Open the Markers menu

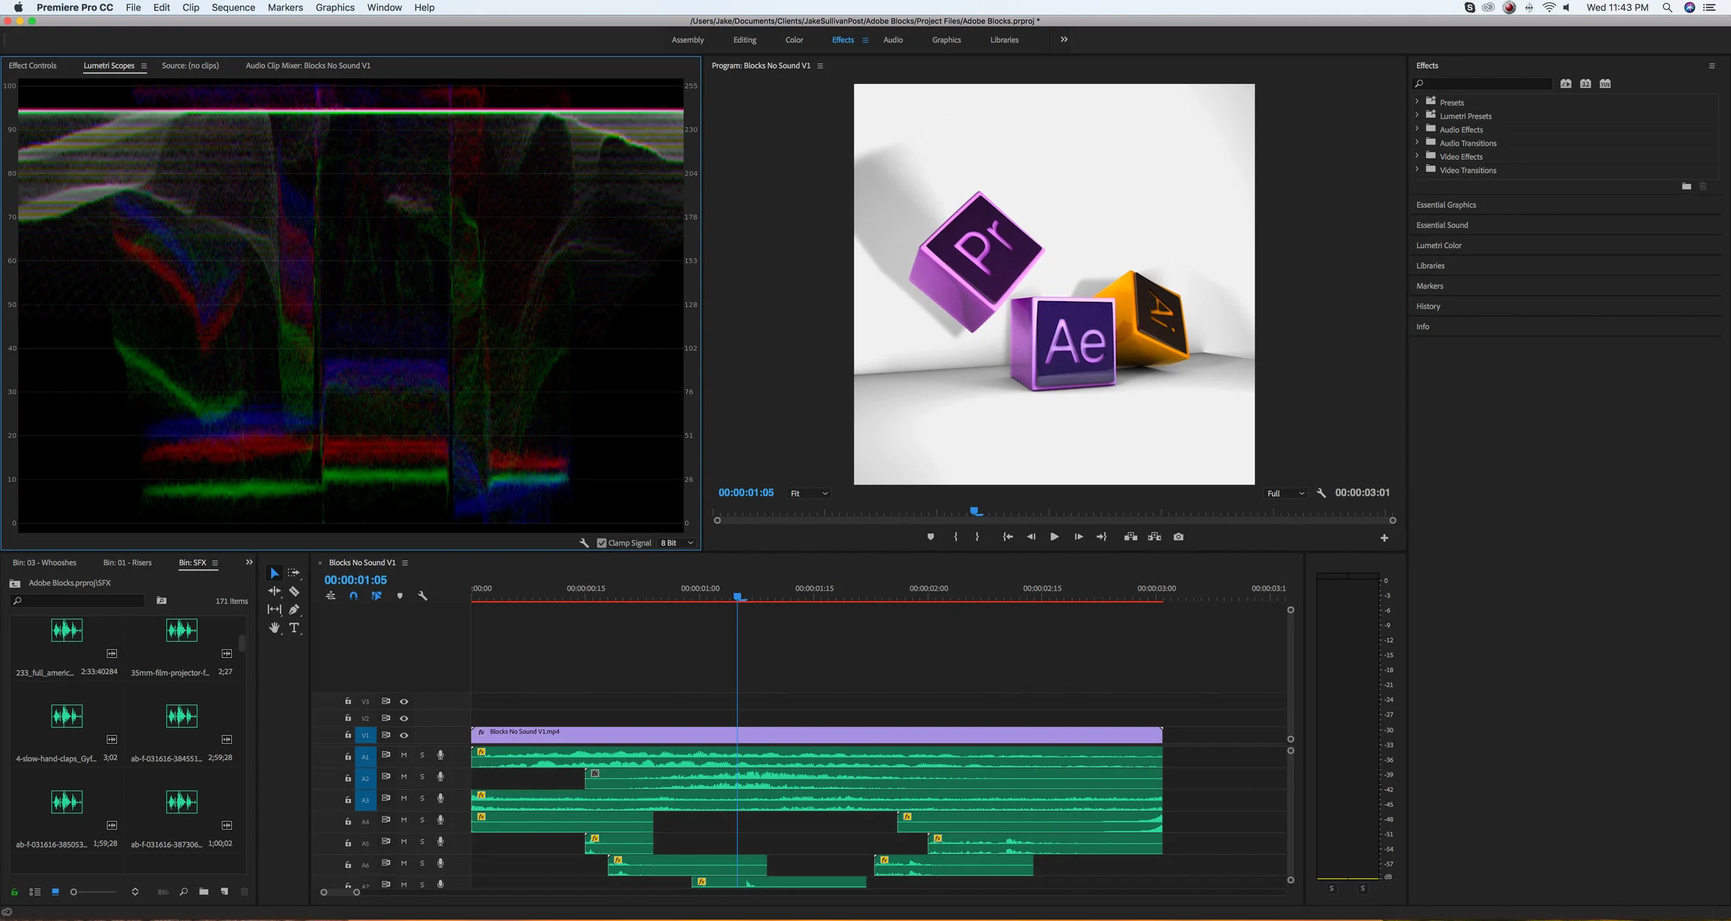pos(285,8)
